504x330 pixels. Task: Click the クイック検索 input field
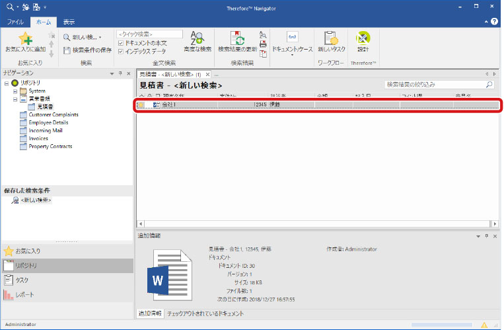tap(149, 34)
